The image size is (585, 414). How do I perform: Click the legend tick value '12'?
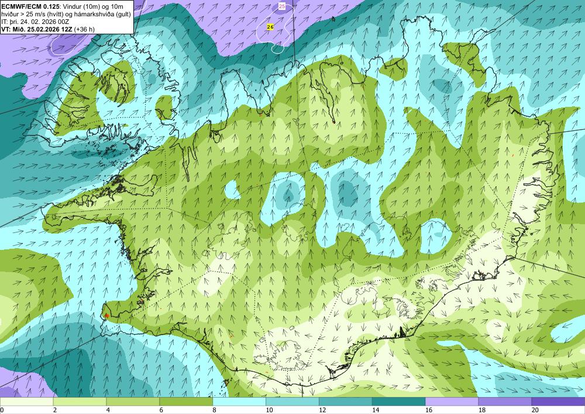tap(322, 410)
